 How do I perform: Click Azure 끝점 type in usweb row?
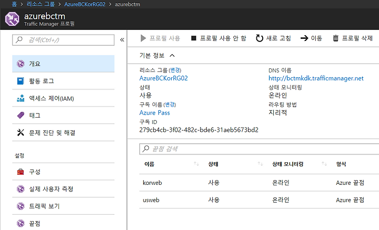(350, 200)
